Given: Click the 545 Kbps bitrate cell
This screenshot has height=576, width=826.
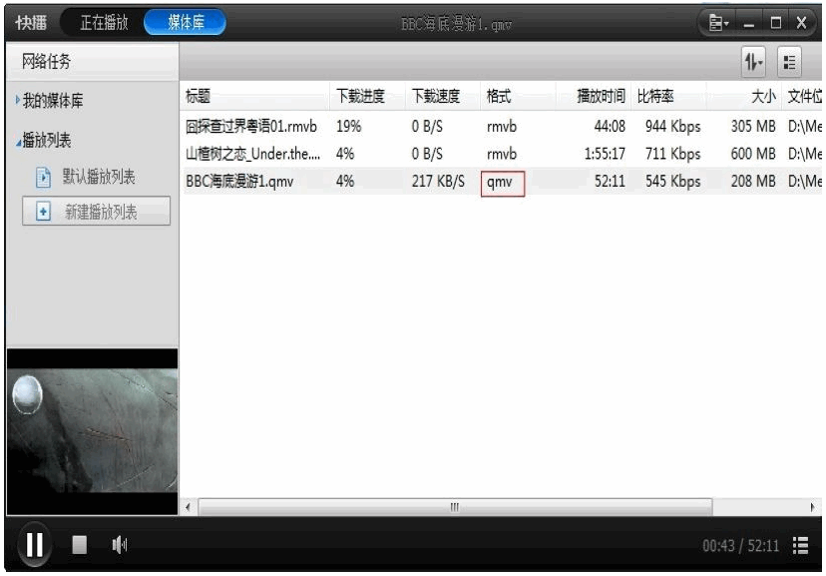Looking at the screenshot, I should coord(672,182).
